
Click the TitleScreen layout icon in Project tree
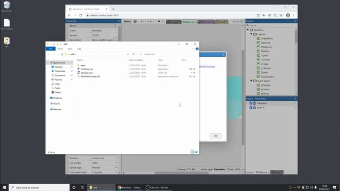tap(258, 47)
